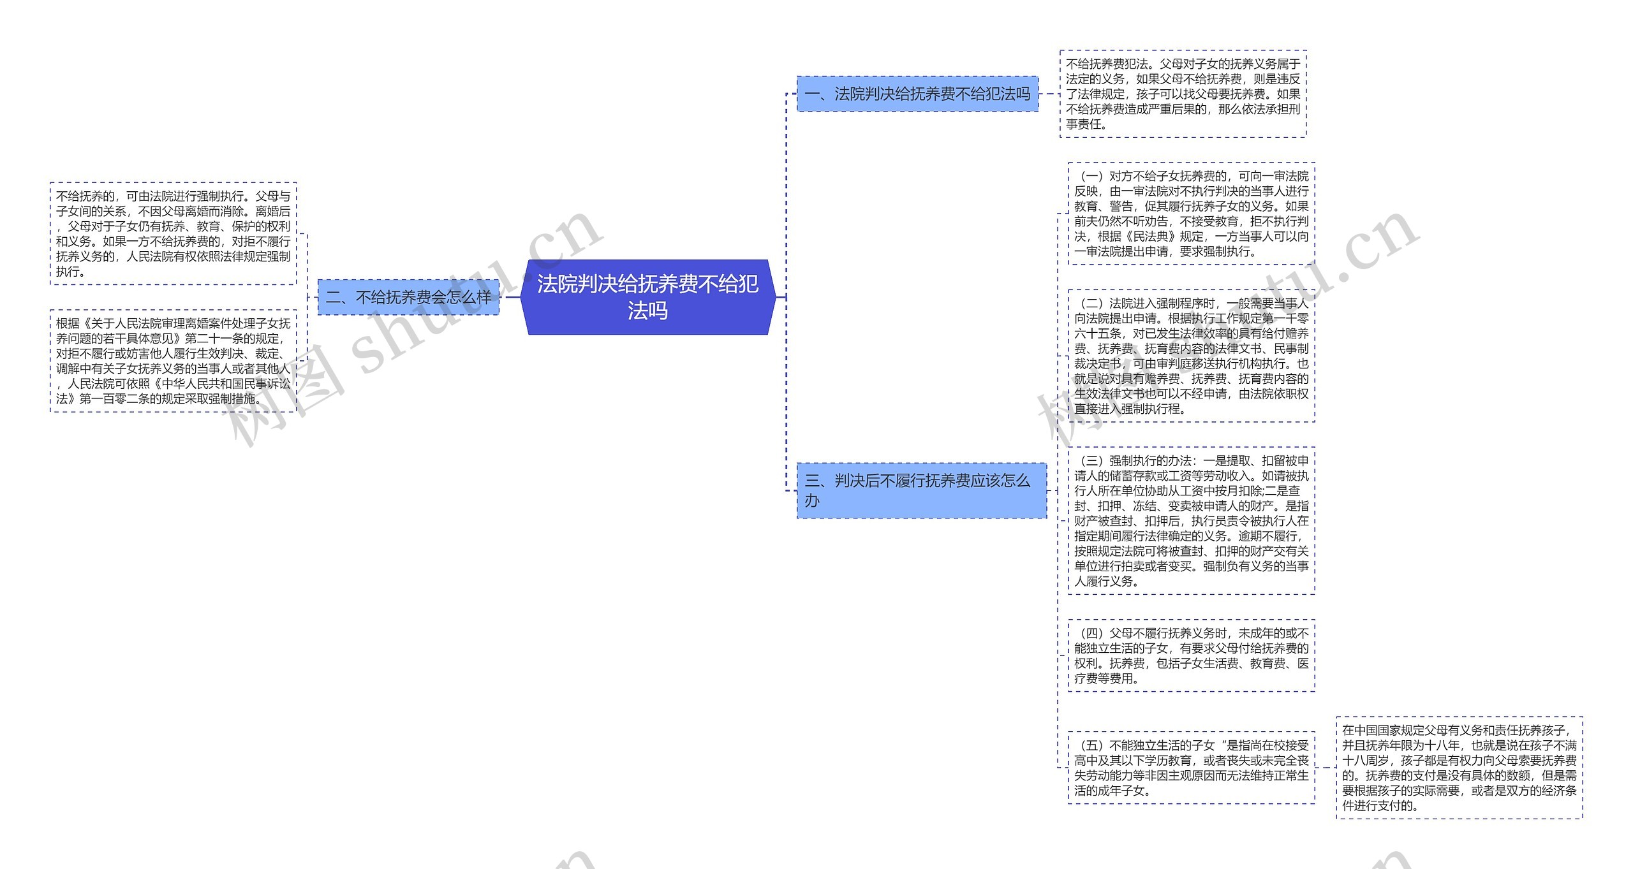
Task: Click the note starting （五）不能独立生活的子女
Action: [x=1191, y=768]
